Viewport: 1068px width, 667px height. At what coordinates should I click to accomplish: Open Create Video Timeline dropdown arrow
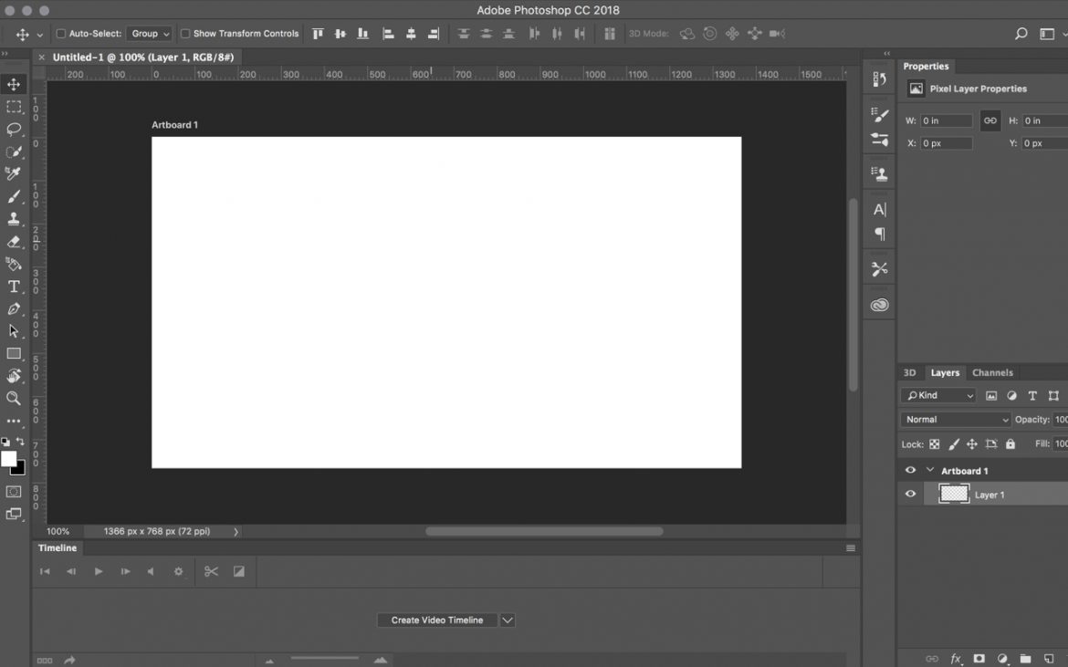(x=508, y=620)
